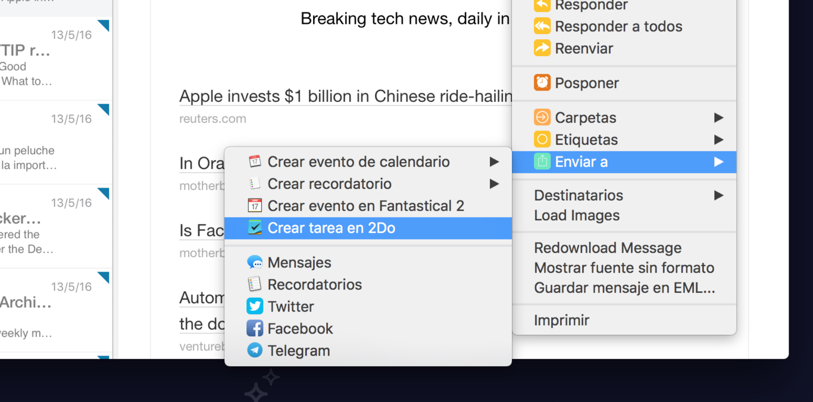Select the Etiquetas ring icon

[x=542, y=139]
